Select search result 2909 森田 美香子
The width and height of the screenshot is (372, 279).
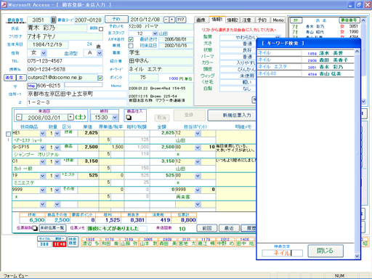point(306,60)
